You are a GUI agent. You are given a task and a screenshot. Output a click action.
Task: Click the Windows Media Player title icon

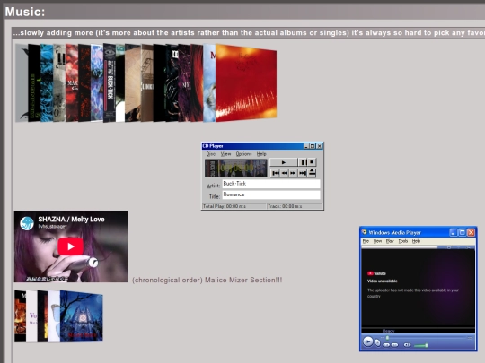(x=365, y=232)
